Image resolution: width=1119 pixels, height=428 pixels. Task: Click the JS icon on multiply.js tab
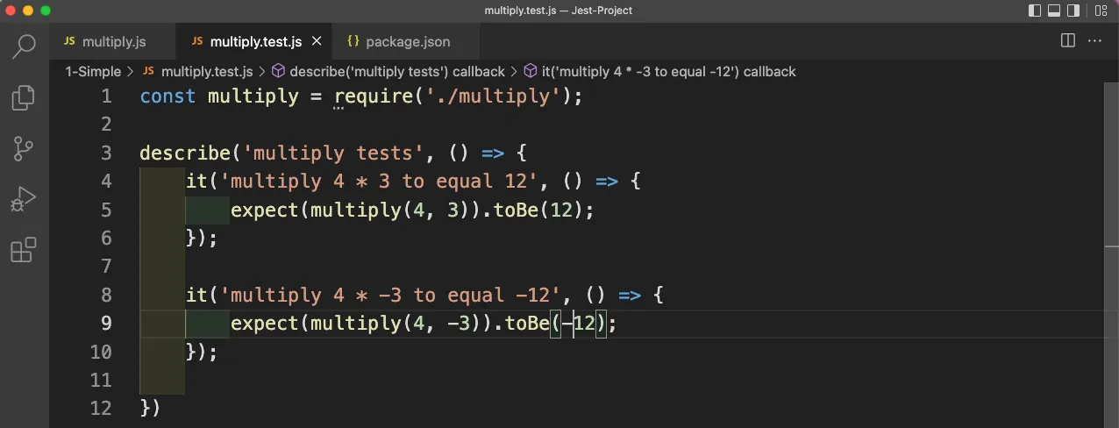[70, 41]
